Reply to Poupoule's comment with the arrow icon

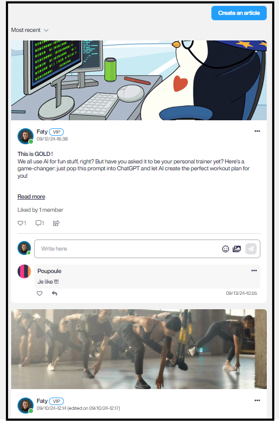click(54, 293)
